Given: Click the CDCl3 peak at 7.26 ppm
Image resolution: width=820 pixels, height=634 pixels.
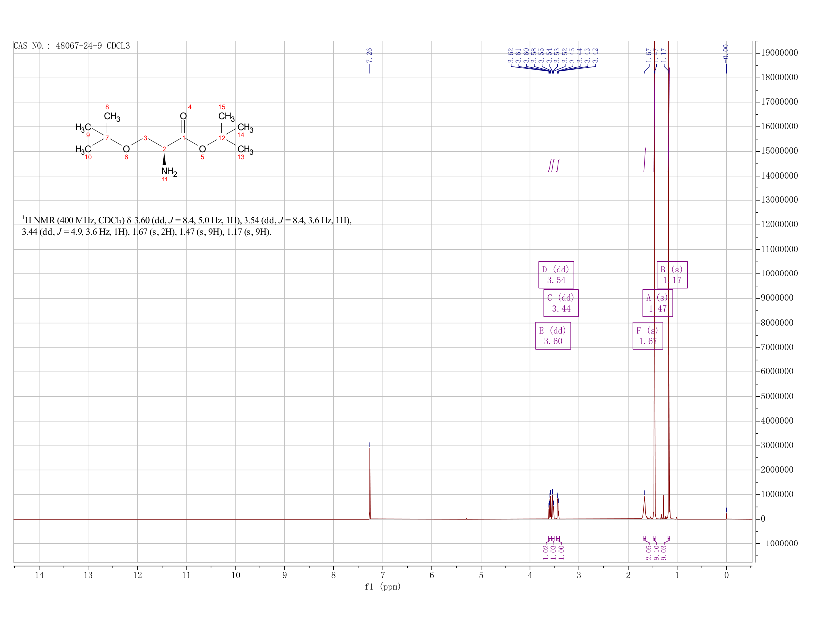Looking at the screenshot, I should (370, 482).
